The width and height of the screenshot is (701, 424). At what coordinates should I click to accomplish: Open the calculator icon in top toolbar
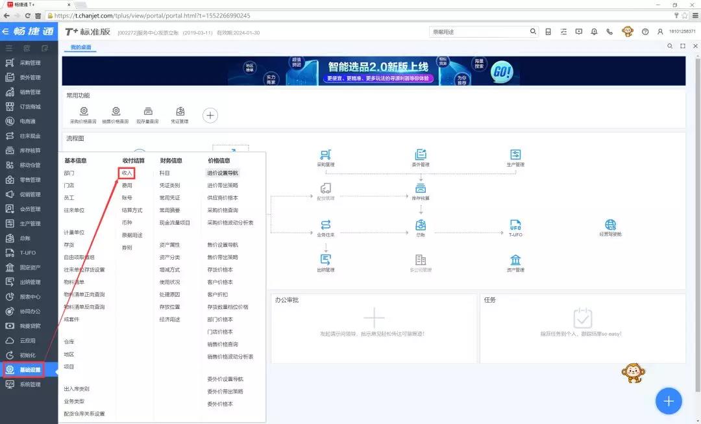[x=548, y=32]
